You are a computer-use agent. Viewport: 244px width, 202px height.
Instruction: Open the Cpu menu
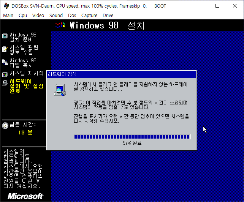[22, 16]
